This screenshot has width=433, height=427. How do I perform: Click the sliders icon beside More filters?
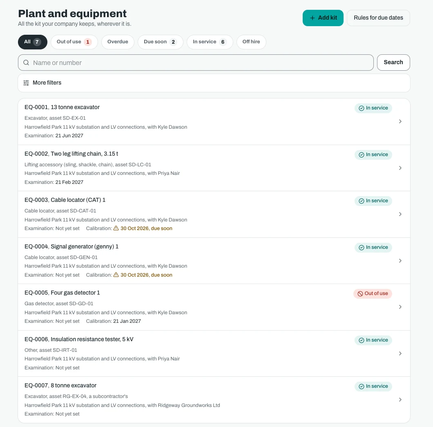pos(26,83)
